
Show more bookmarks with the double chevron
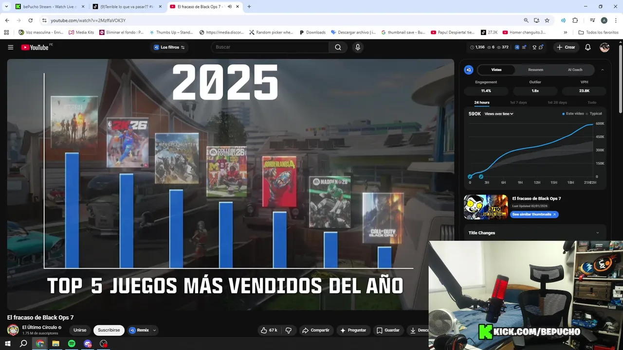tap(565, 33)
